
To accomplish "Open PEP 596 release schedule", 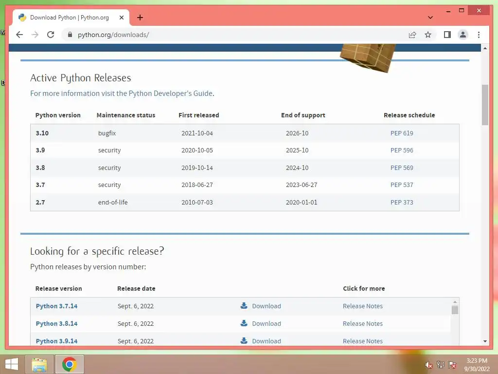I will coord(402,150).
